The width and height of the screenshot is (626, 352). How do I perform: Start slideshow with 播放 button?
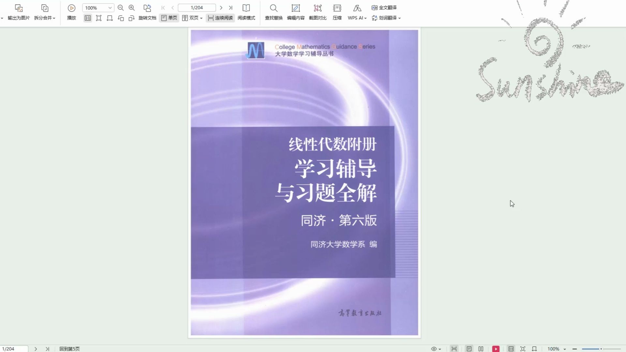pos(71,12)
